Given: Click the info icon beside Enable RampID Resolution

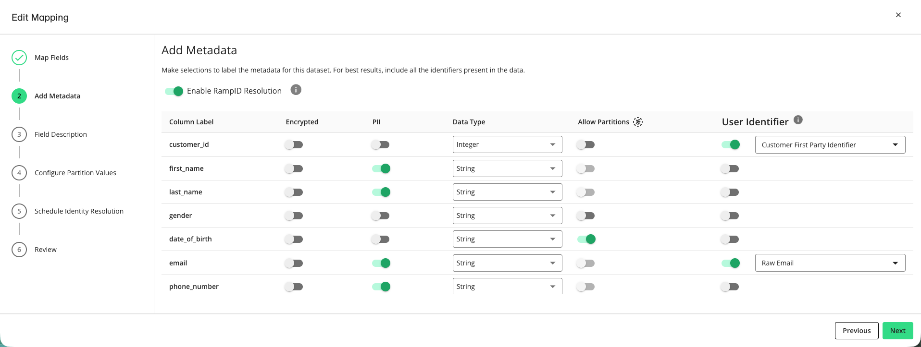Looking at the screenshot, I should click(x=296, y=90).
